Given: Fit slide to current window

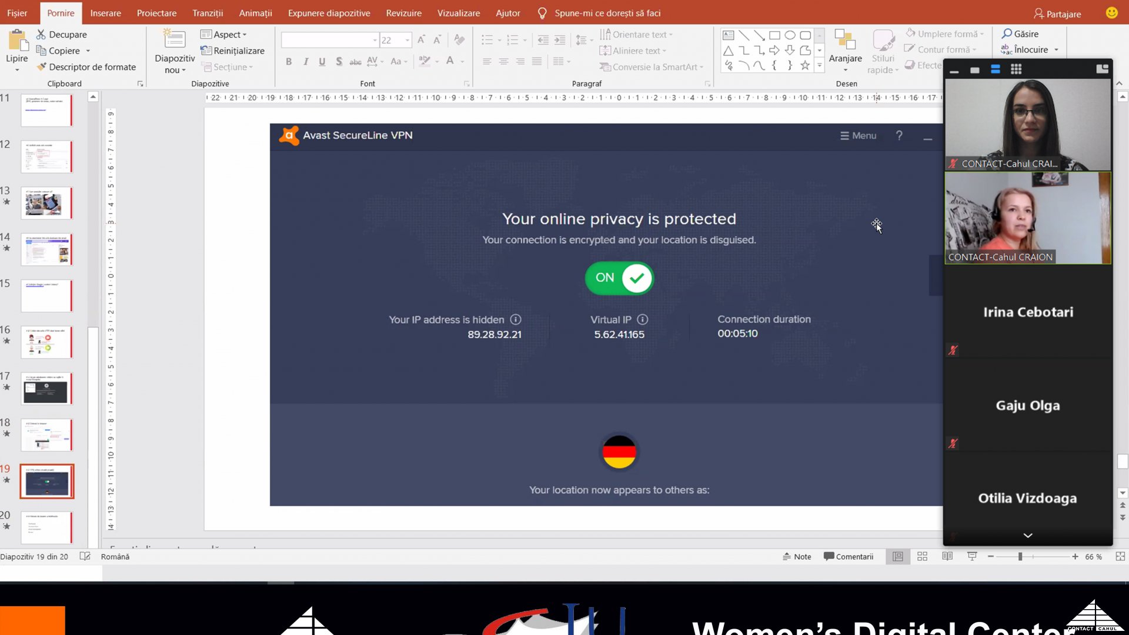Looking at the screenshot, I should (x=1120, y=556).
